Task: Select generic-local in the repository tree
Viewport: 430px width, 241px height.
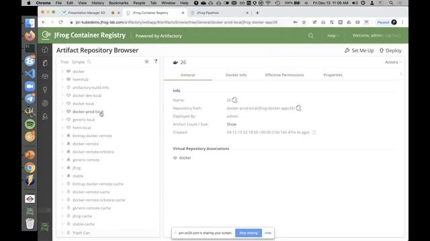Action: [x=83, y=120]
